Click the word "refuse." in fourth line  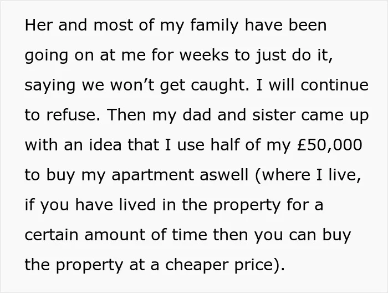[x=74, y=115]
